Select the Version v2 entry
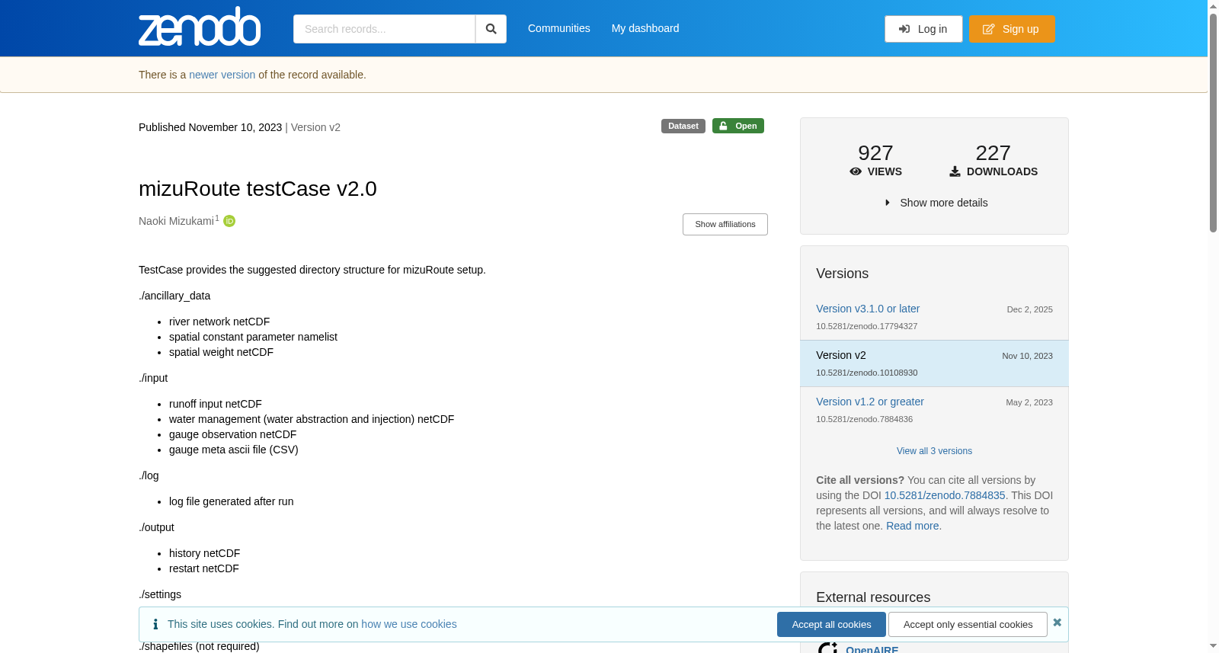The width and height of the screenshot is (1219, 653). 934,363
